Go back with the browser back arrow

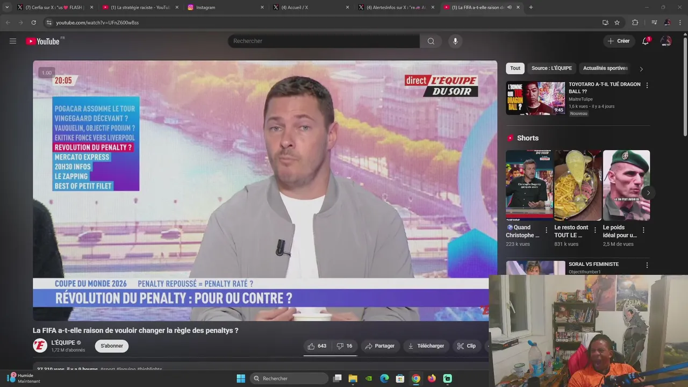point(8,23)
